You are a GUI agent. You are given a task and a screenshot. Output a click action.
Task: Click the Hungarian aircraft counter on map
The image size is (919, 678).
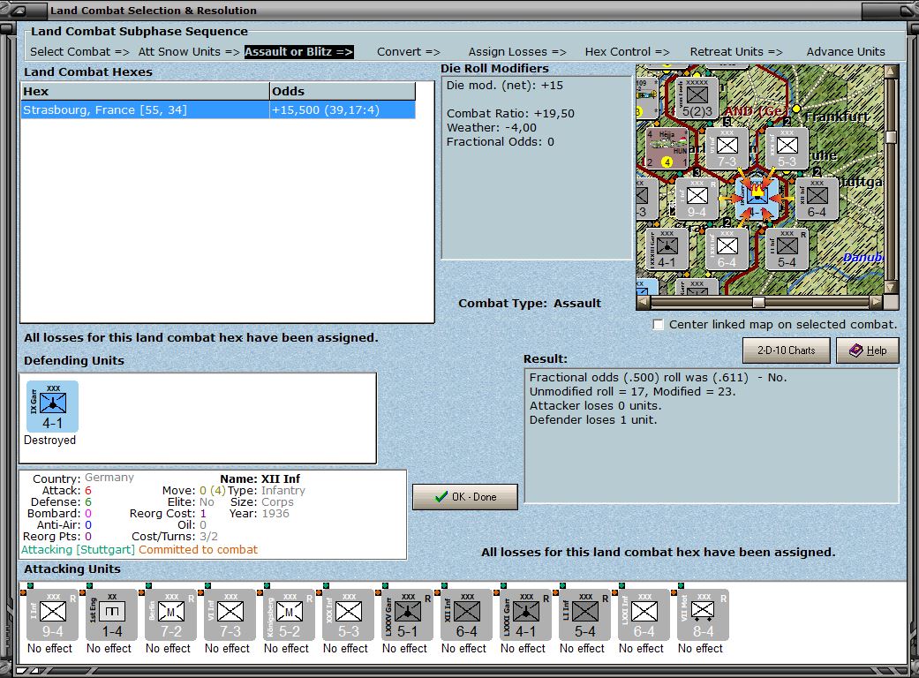tap(667, 149)
